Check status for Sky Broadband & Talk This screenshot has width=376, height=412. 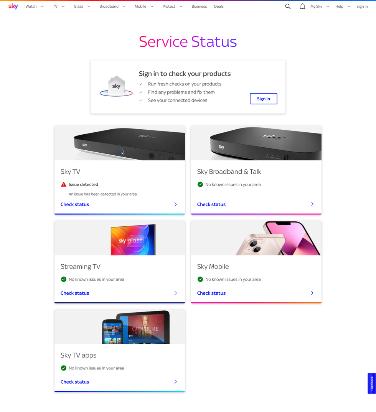tap(211, 204)
